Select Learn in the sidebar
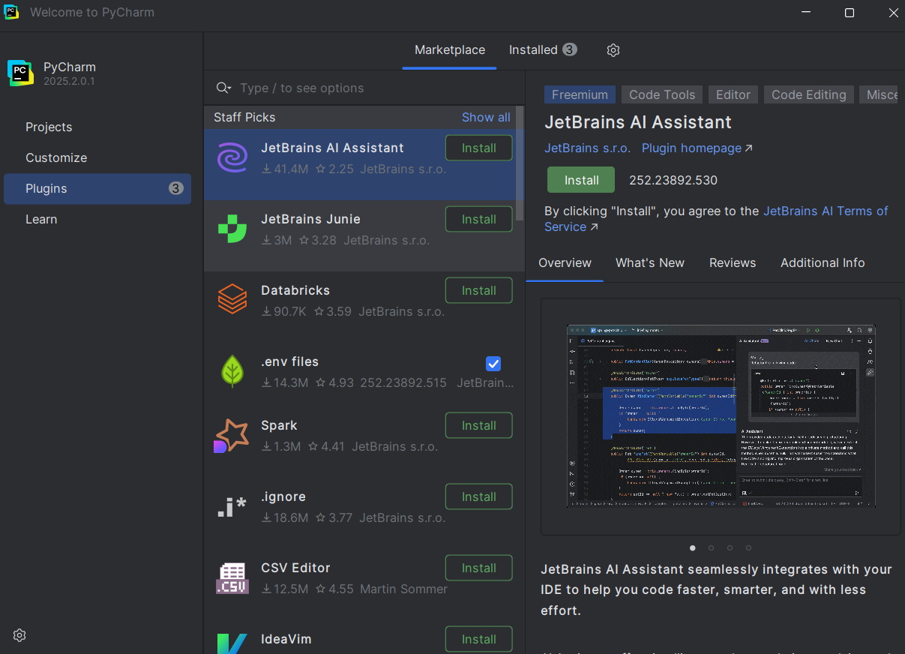Screen dimensions: 905x654 coord(41,219)
